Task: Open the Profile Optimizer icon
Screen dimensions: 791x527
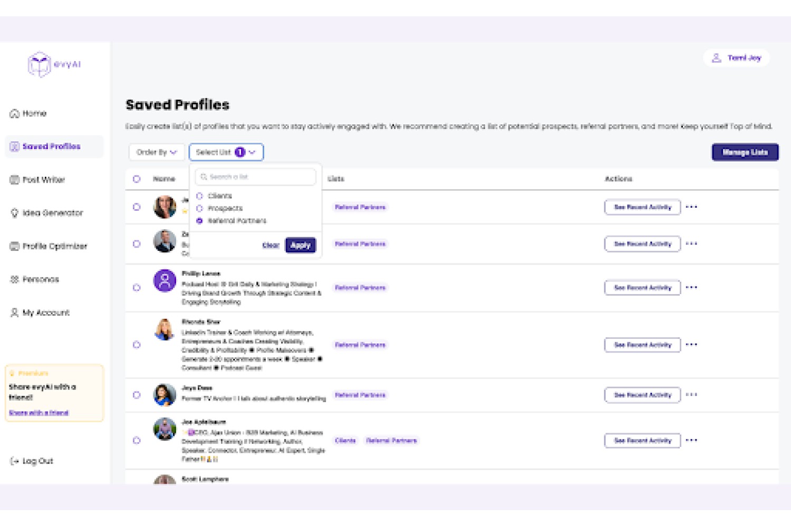Action: coord(15,246)
